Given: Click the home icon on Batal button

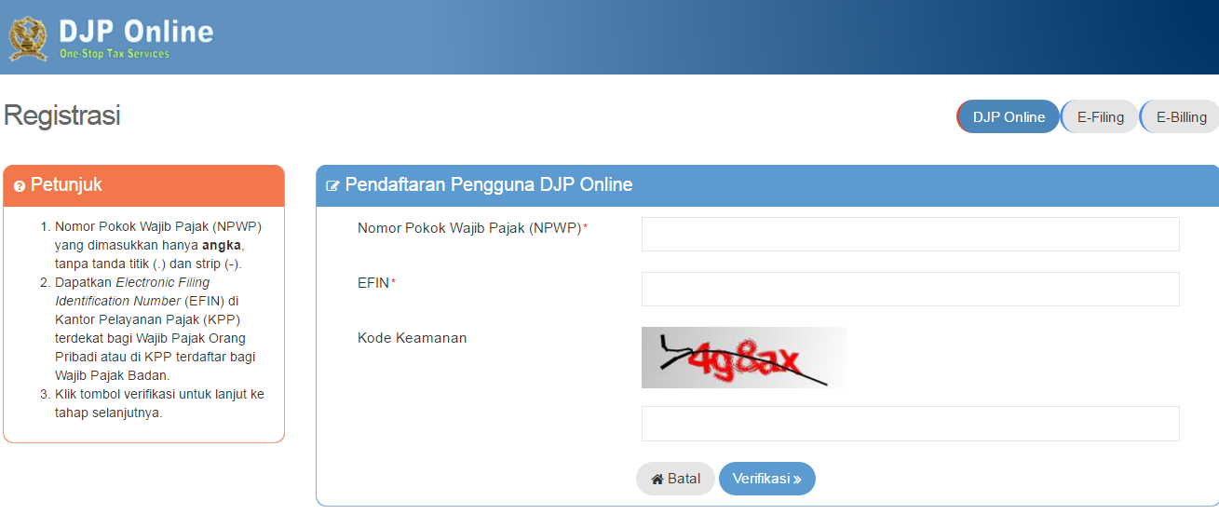Looking at the screenshot, I should 657,479.
